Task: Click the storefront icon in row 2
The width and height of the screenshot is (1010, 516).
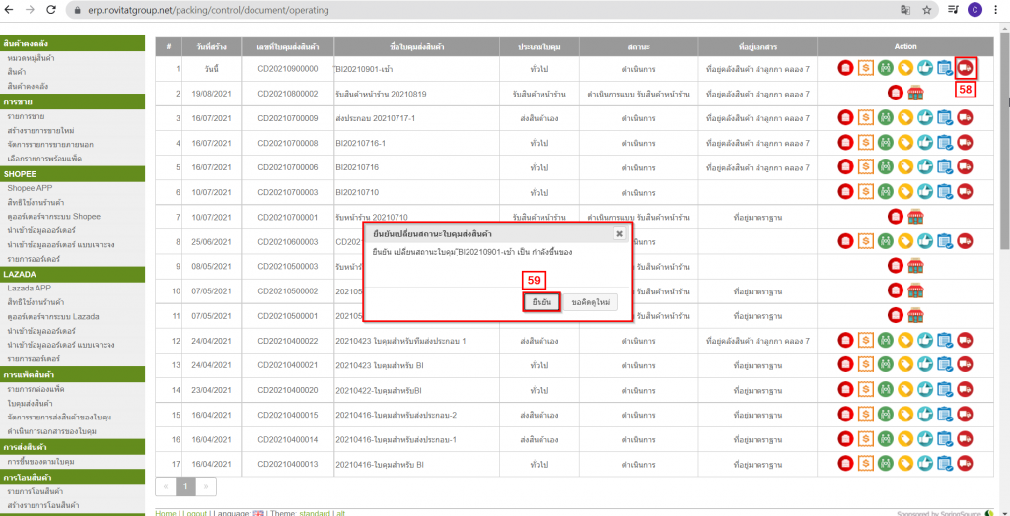Action: [915, 94]
